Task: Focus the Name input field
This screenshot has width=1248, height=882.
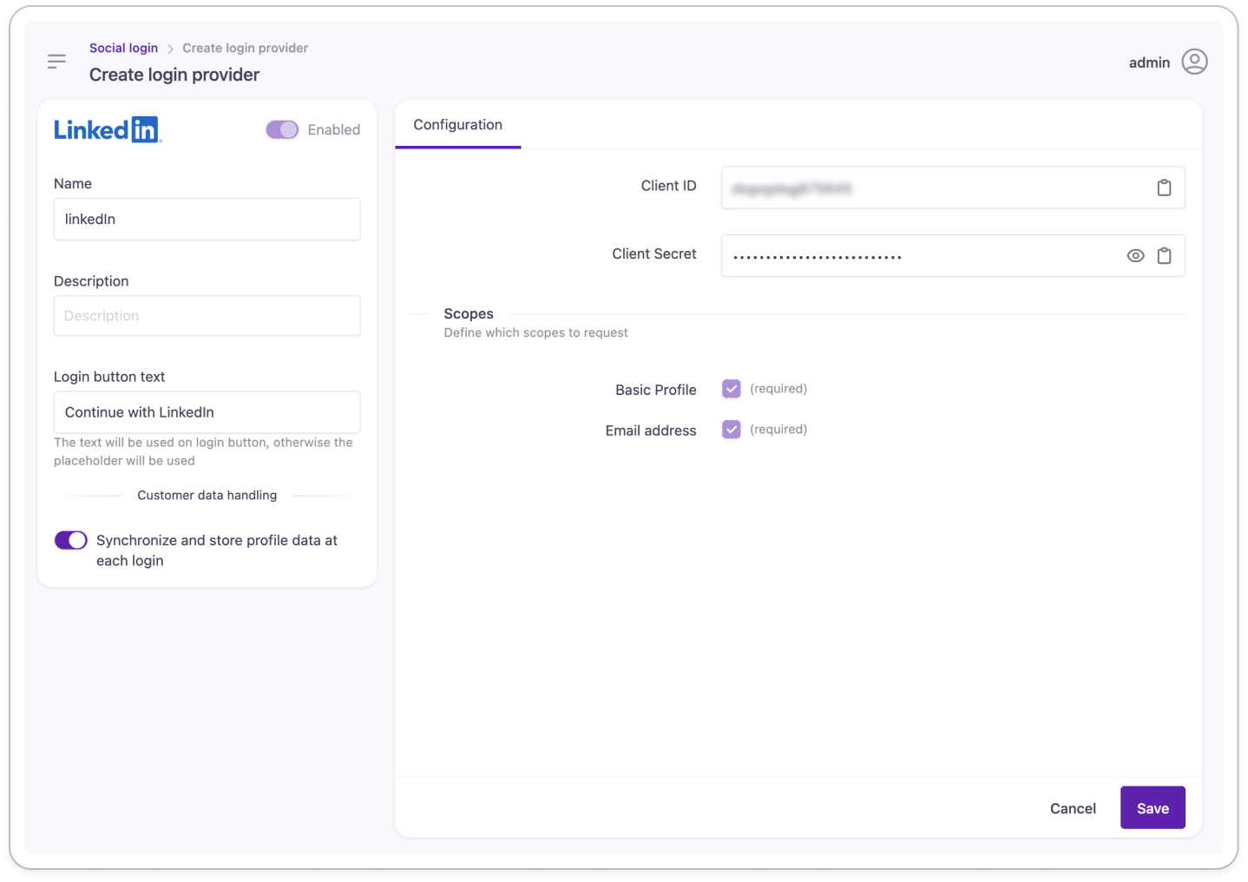Action: [x=207, y=219]
